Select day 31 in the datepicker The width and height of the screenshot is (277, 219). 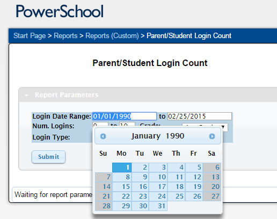click(158, 206)
